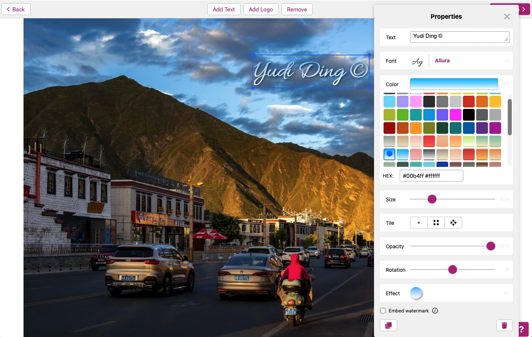Close the Properties panel
The height and width of the screenshot is (337, 532).
[x=507, y=17]
